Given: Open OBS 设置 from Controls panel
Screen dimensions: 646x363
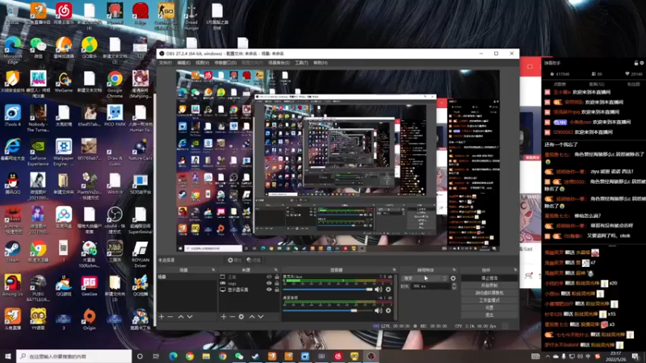Looking at the screenshot, I should click(489, 307).
